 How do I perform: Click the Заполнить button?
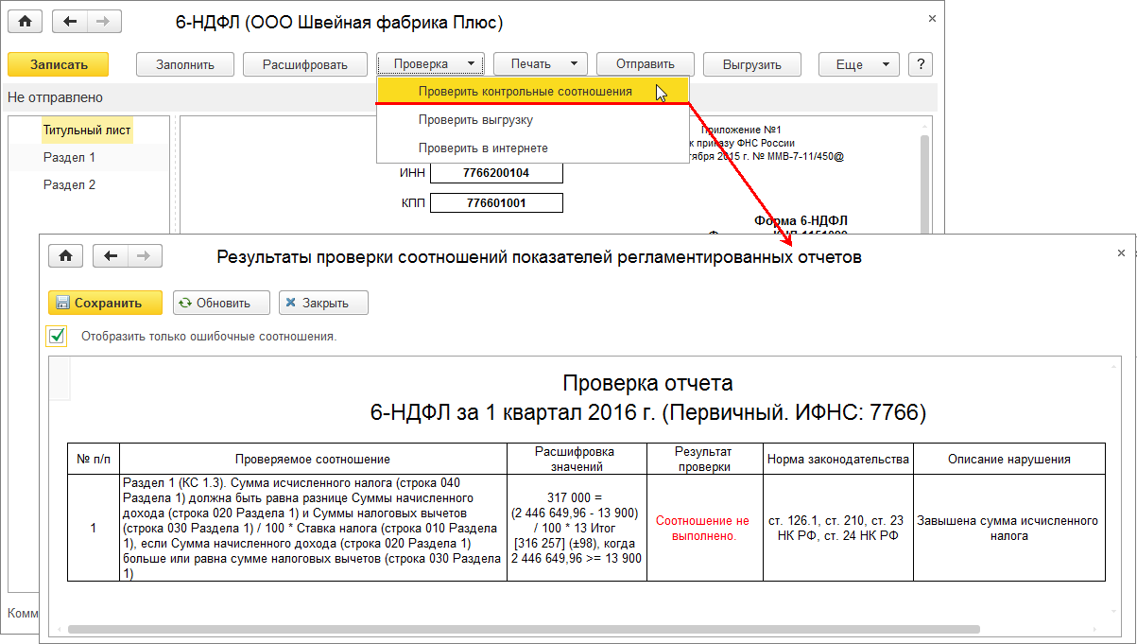185,64
